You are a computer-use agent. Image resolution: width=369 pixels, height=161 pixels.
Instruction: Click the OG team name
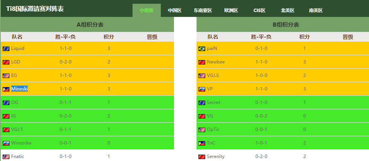coord(14,102)
